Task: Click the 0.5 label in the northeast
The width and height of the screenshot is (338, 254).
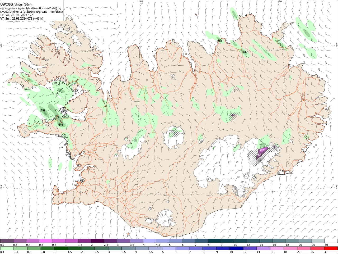Action: point(245,52)
